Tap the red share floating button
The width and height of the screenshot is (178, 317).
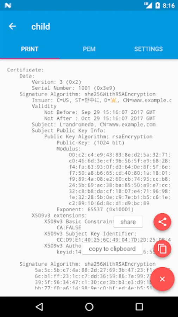[162, 222]
